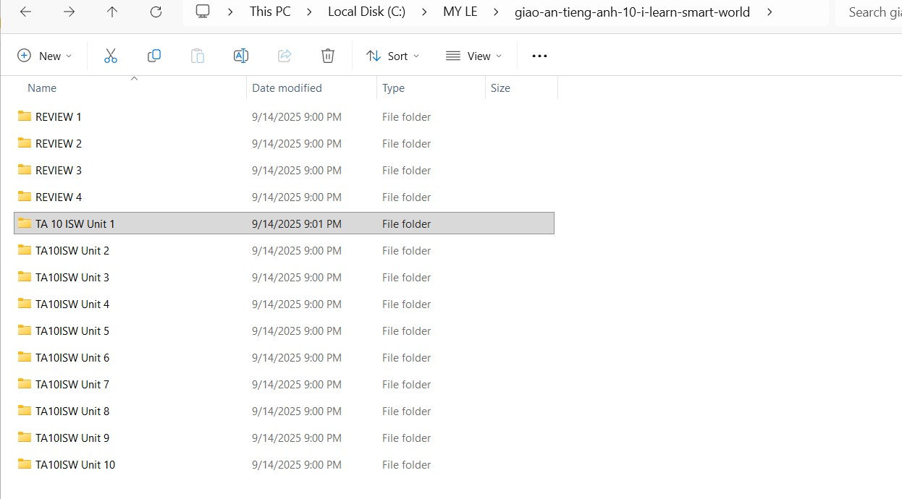
Task: Open the See more ellipsis menu
Action: pyautogui.click(x=539, y=56)
